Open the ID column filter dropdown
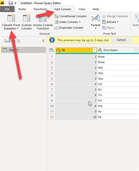The image size is (139, 171). (x=94, y=50)
